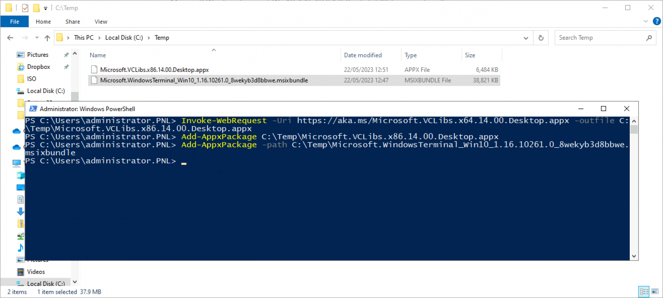Expand the recent locations dropdown arrow

[x=37, y=37]
